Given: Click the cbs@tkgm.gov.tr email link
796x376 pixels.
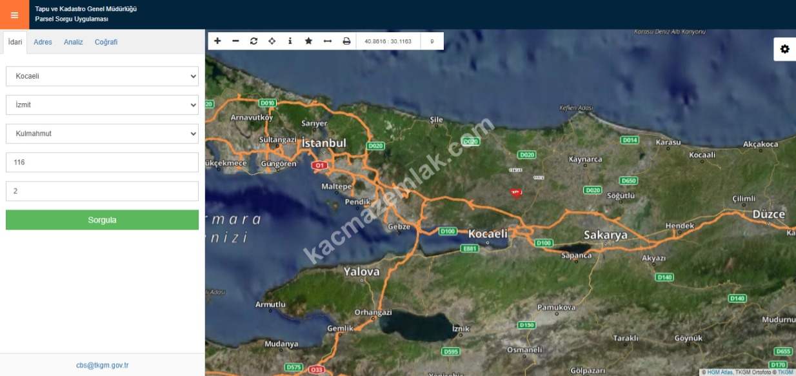Looking at the screenshot, I should click(102, 365).
